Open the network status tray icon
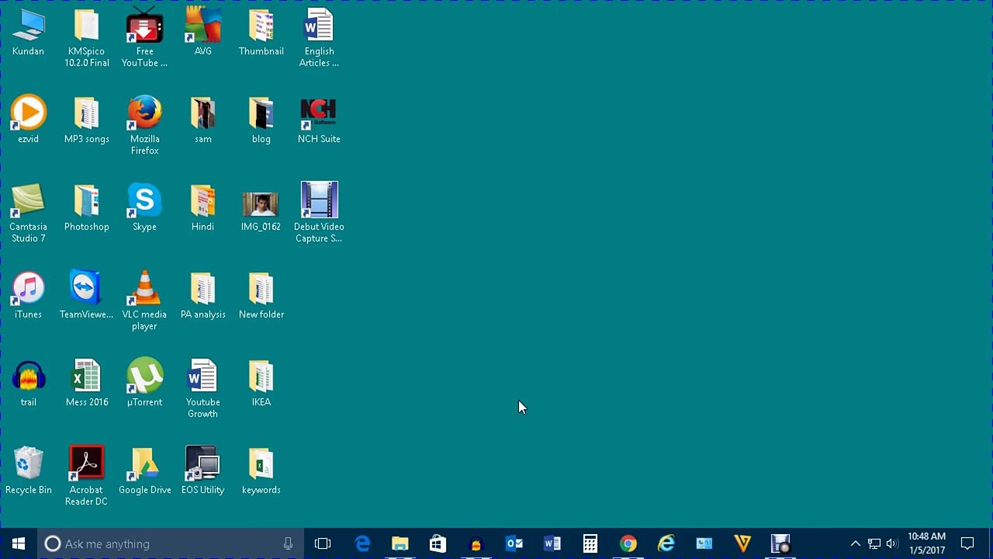Screen dimensions: 993x559 [874, 543]
